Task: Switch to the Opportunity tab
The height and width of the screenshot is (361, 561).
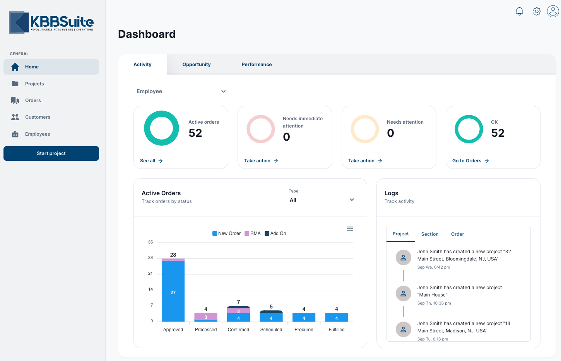Action: (x=197, y=65)
